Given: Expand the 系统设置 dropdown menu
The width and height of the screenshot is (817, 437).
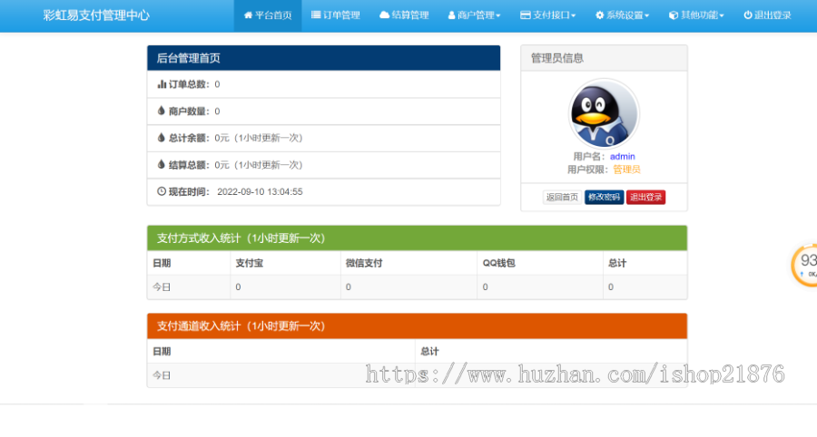Looking at the screenshot, I should (x=622, y=15).
